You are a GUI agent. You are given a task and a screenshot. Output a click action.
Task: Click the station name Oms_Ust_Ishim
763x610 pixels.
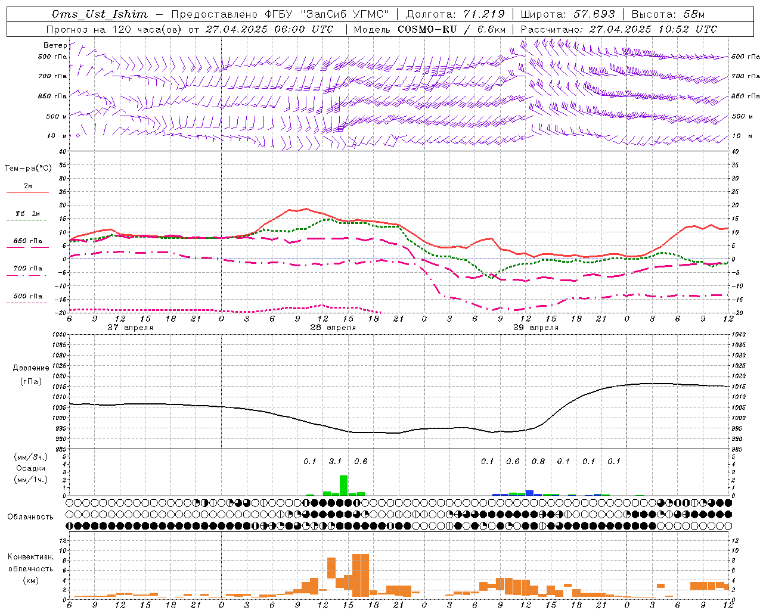(x=100, y=14)
